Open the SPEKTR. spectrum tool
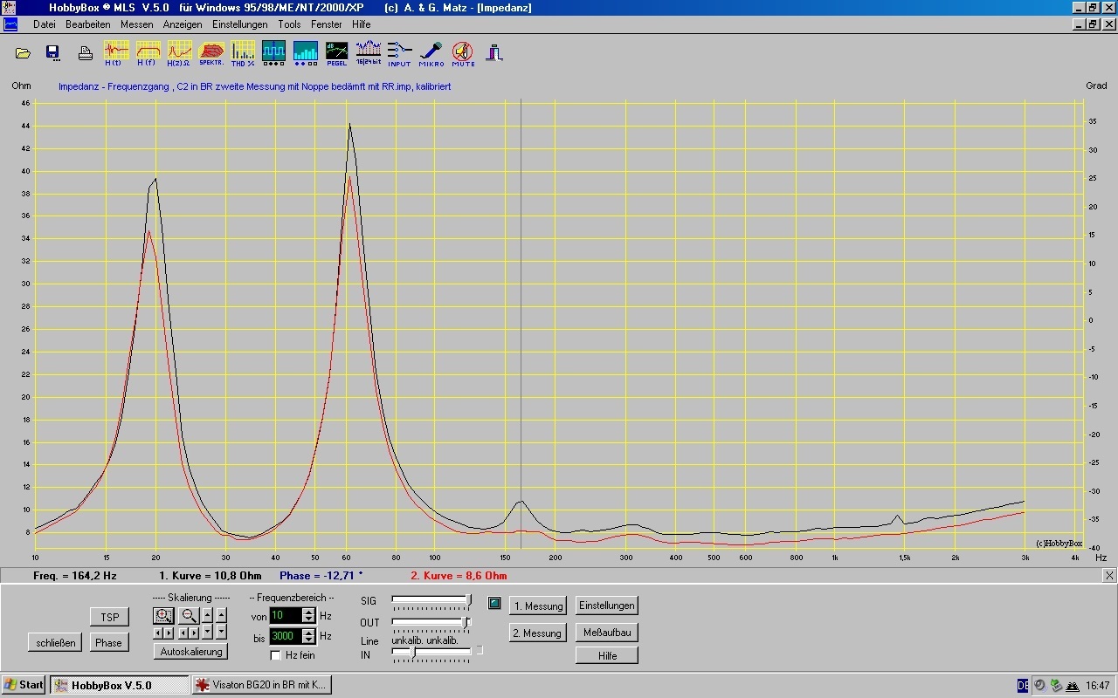1118x698 pixels. point(211,52)
